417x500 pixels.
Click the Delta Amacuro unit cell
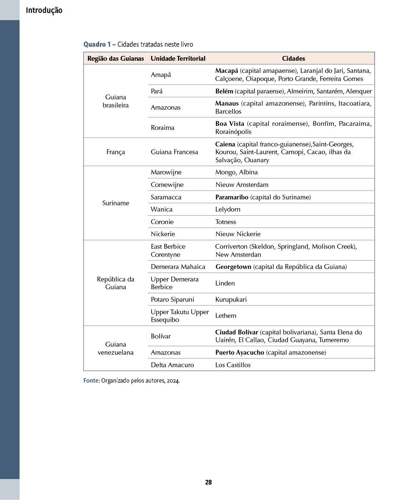click(172, 365)
